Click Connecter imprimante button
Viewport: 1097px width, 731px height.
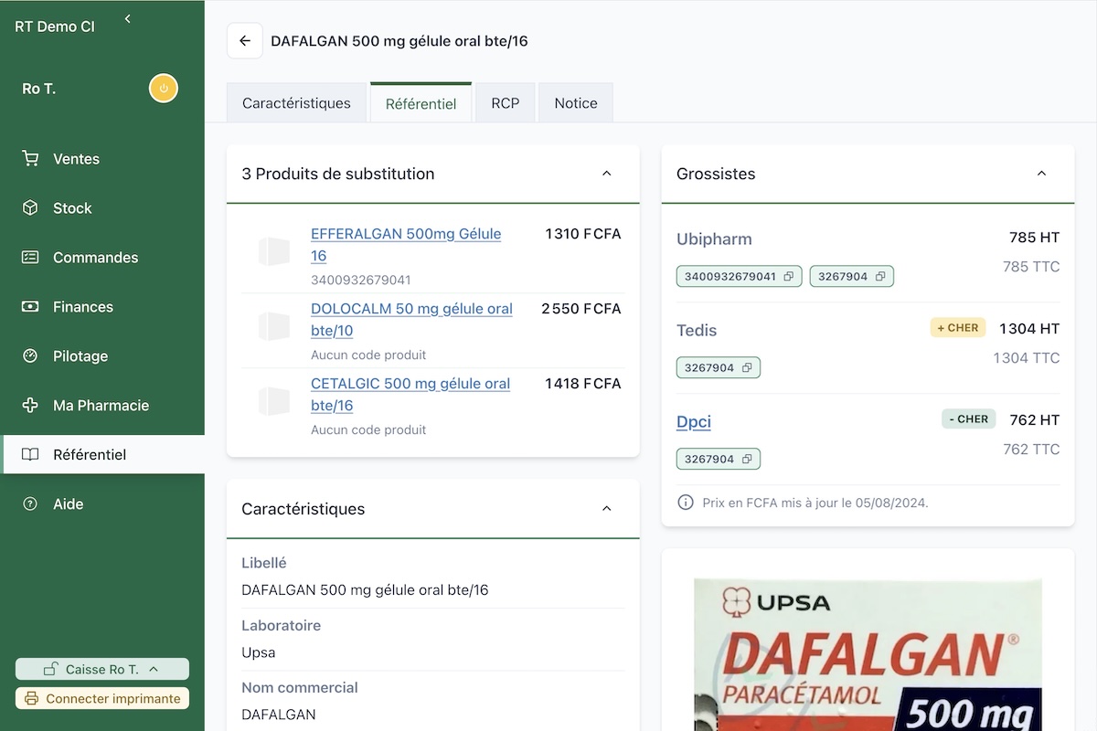(102, 699)
